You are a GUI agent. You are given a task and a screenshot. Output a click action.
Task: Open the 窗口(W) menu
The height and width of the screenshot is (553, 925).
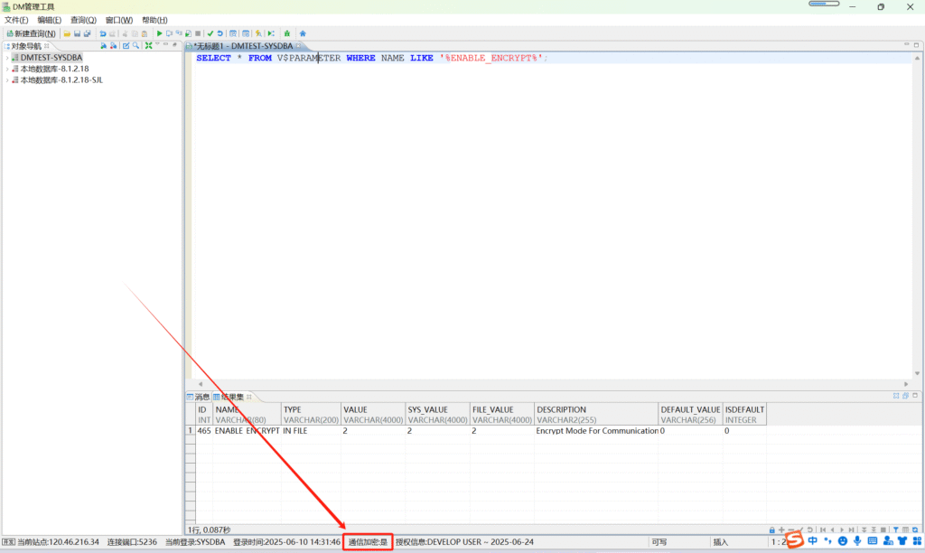tap(118, 20)
